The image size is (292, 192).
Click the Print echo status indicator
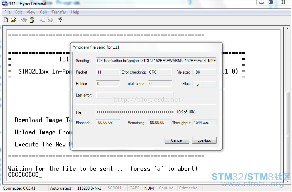click(x=188, y=188)
